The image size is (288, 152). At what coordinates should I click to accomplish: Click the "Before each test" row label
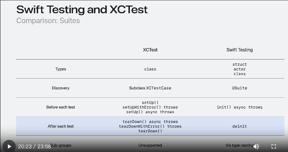pos(61,107)
